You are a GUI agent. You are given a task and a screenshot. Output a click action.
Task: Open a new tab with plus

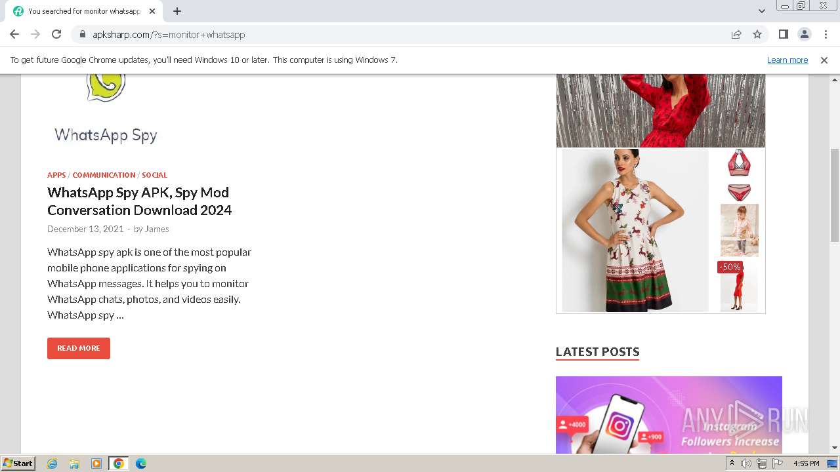coord(177,11)
